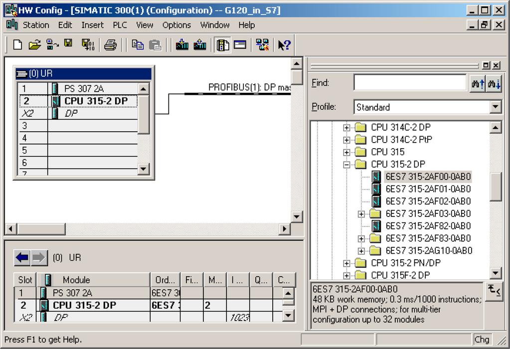The height and width of the screenshot is (349, 510).
Task: Close the hardware catalog pane
Action: [x=496, y=65]
